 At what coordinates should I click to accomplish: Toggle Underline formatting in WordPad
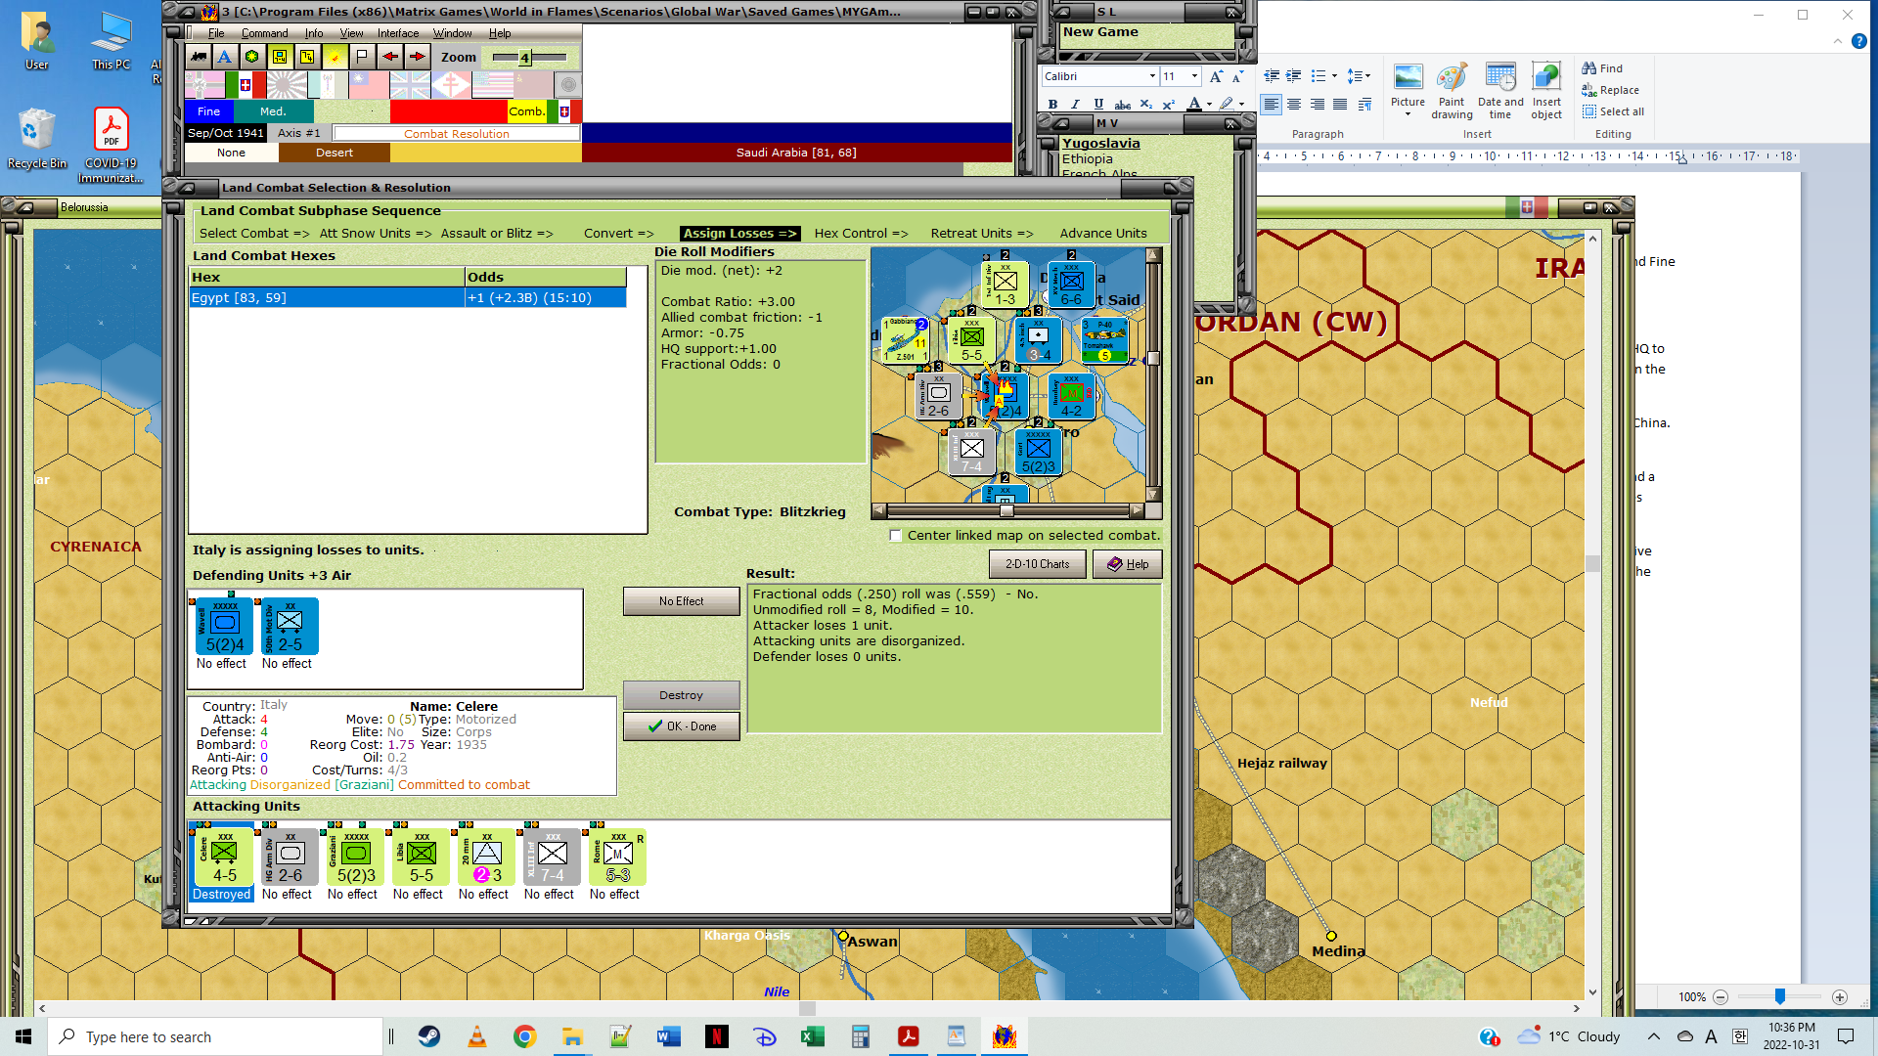click(1098, 104)
